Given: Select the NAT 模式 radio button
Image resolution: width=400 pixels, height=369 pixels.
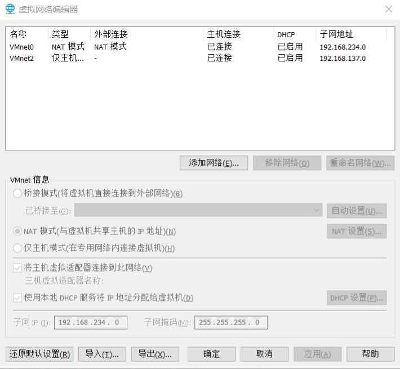Looking at the screenshot, I should [x=17, y=231].
